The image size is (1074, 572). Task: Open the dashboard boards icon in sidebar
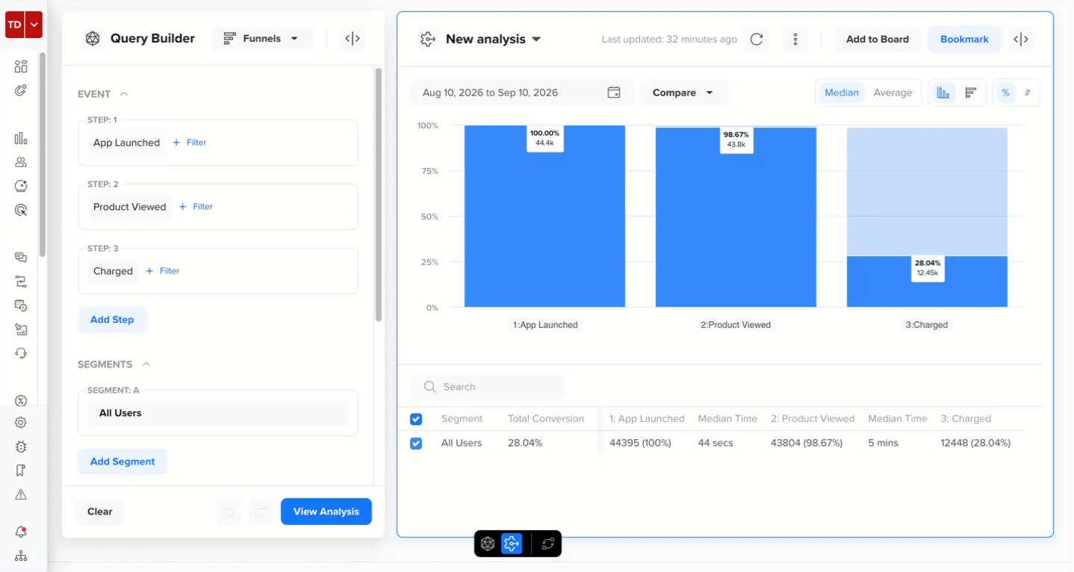pos(21,66)
